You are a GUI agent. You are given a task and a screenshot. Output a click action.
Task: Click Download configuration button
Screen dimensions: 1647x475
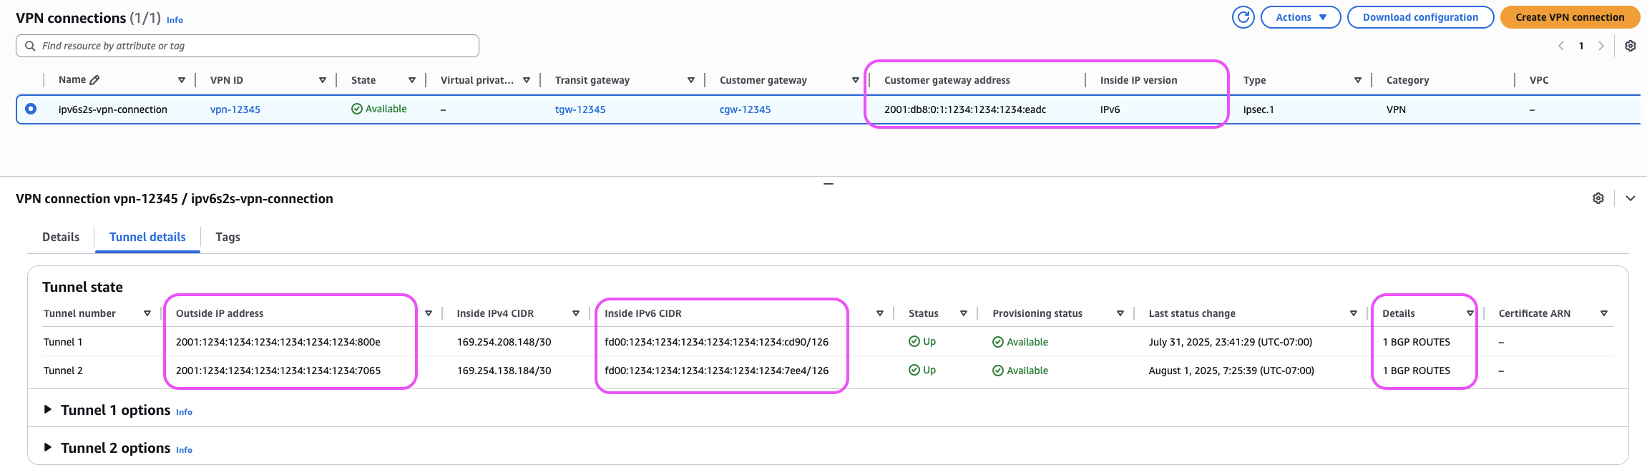[1420, 17]
